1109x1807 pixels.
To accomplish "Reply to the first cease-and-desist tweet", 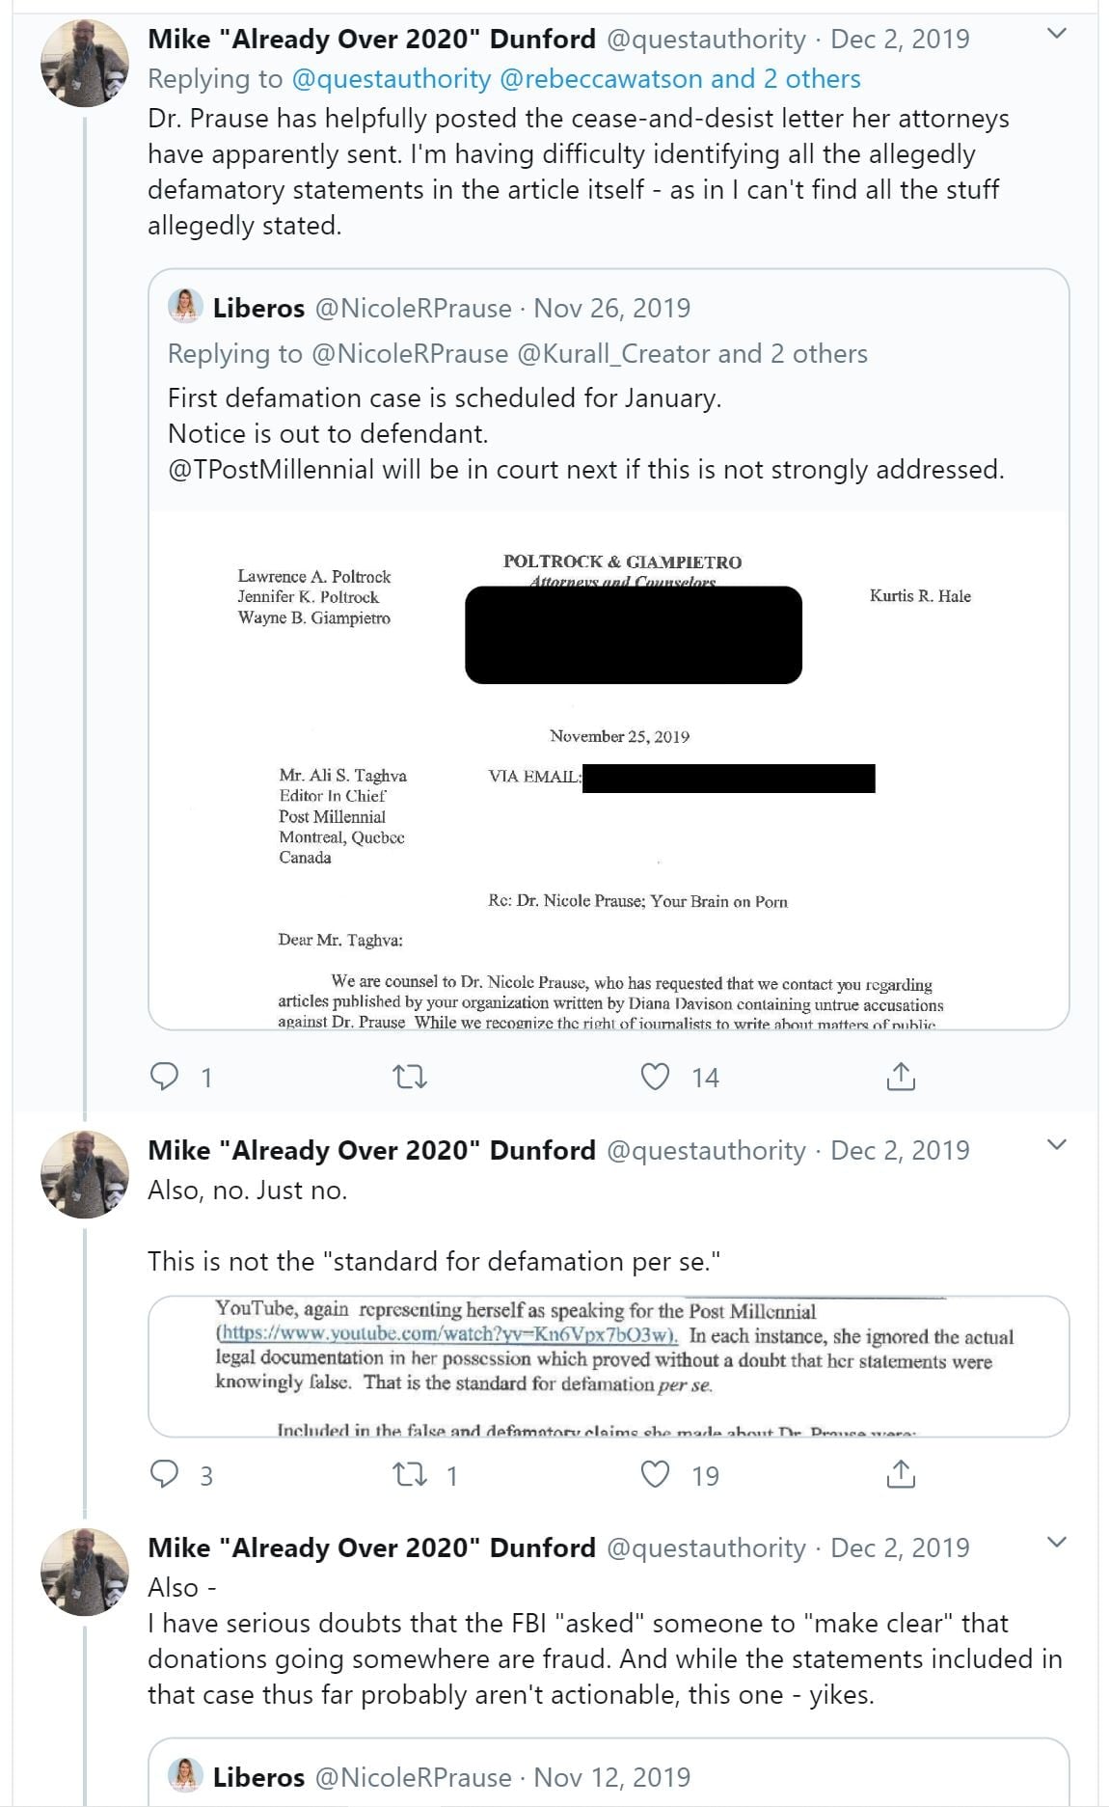I will click(x=165, y=1076).
